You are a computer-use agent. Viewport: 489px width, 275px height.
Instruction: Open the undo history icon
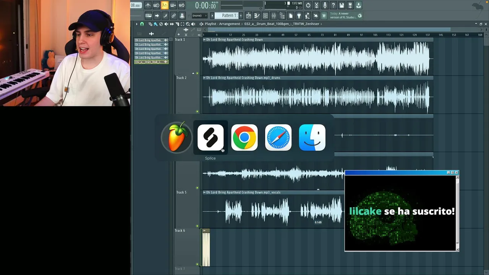pyautogui.click(x=308, y=5)
